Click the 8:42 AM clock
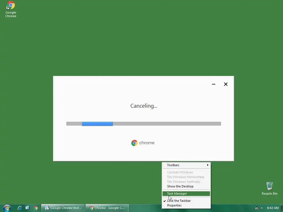283x212 pixels. 273,208
